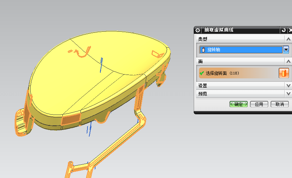The width and height of the screenshot is (292, 178).
Task: Activate the 选择旋转面 (118) selection row
Action: 237,73
